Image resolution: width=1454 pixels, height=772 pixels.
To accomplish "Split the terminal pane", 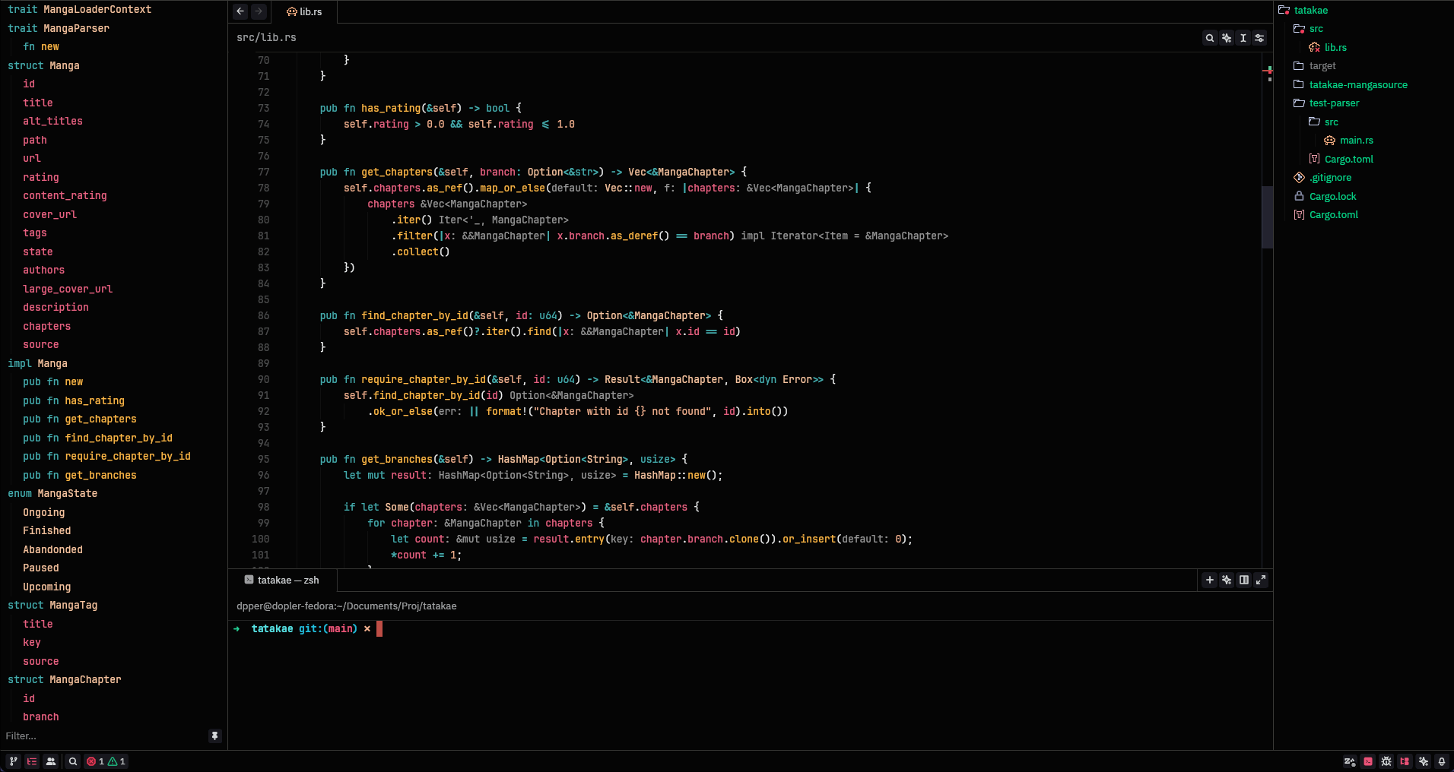I will (1244, 580).
